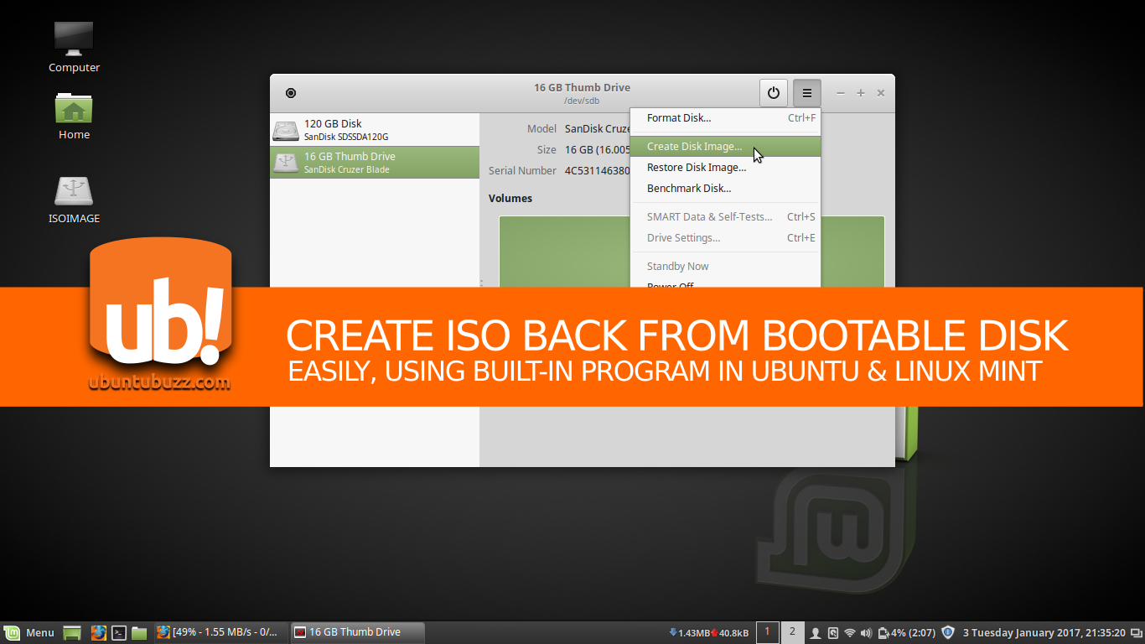Open the user applet icon in tray
The width and height of the screenshot is (1145, 644).
click(x=816, y=633)
